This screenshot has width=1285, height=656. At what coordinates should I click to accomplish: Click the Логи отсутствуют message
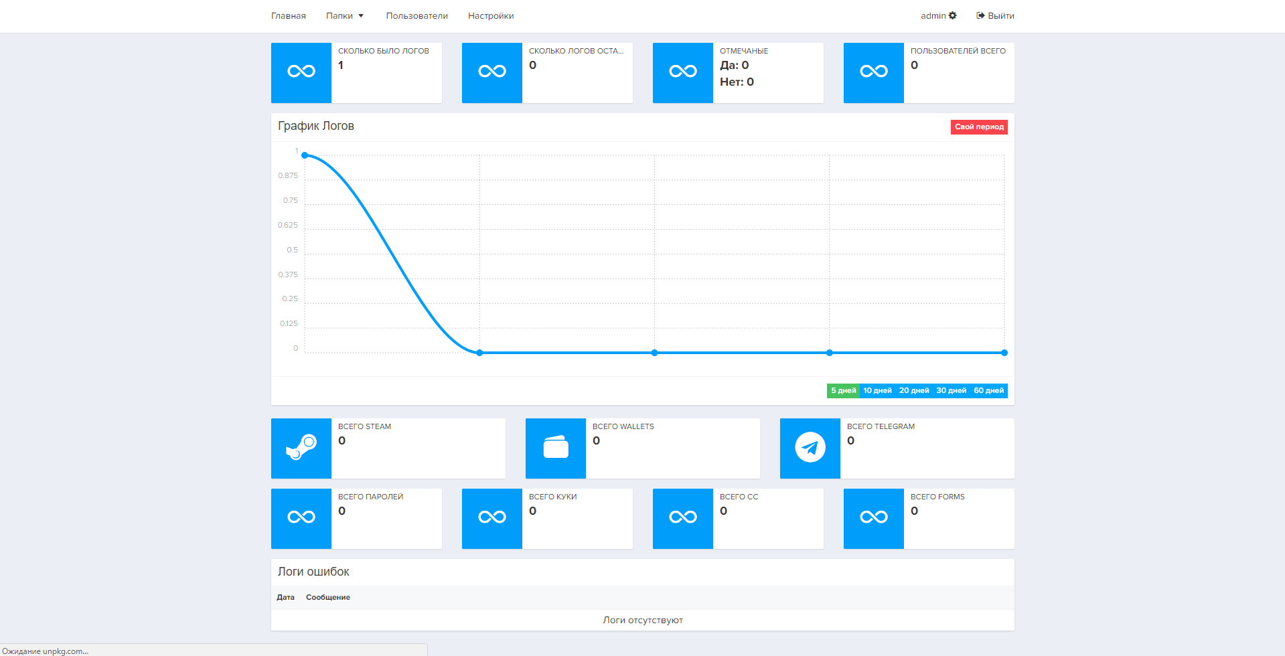coord(643,621)
